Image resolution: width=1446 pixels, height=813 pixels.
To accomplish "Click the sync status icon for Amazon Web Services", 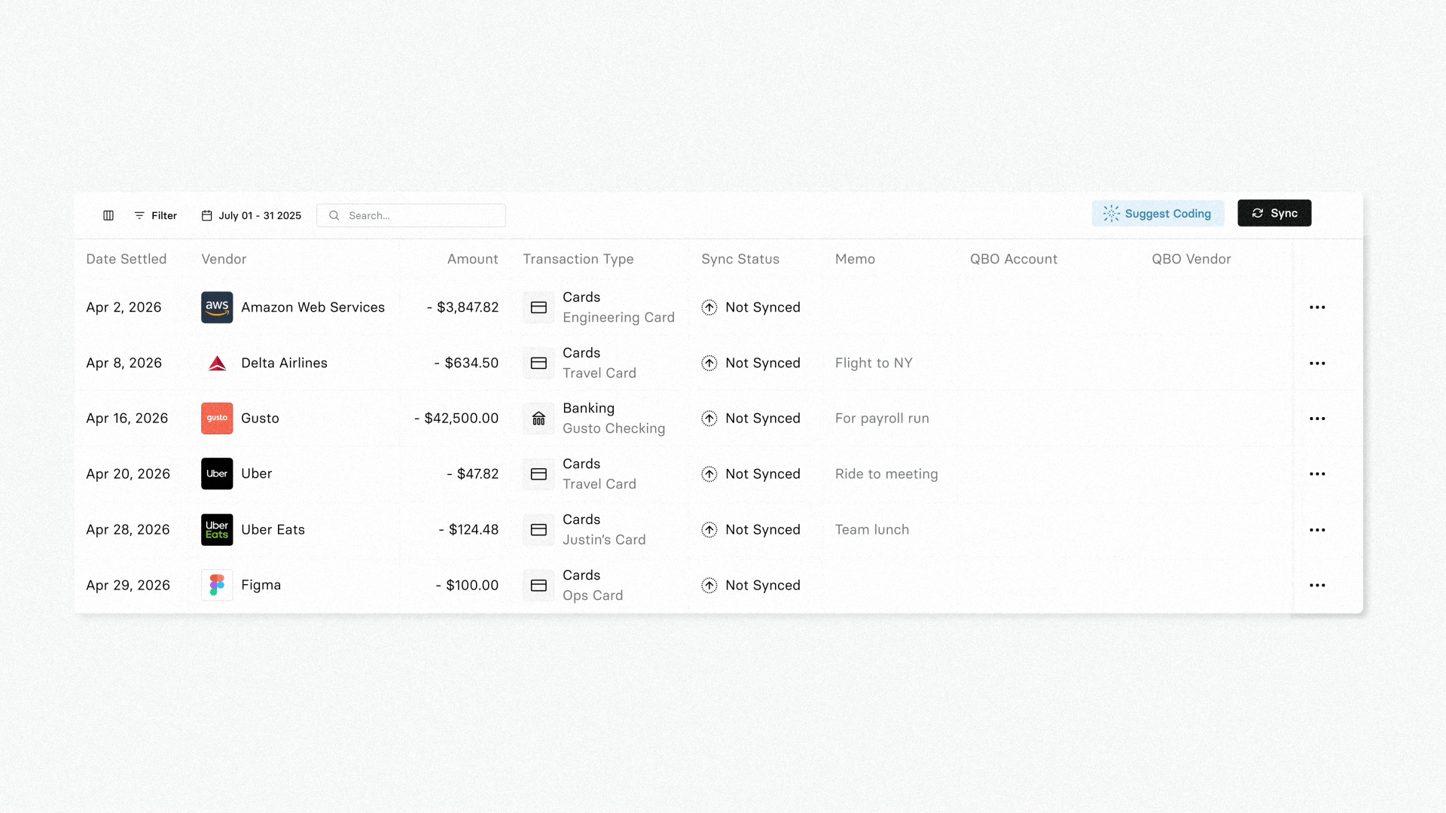I will click(x=709, y=307).
